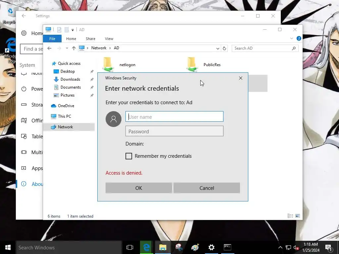Open File Explorer from taskbar
The height and width of the screenshot is (254, 339).
point(163,247)
